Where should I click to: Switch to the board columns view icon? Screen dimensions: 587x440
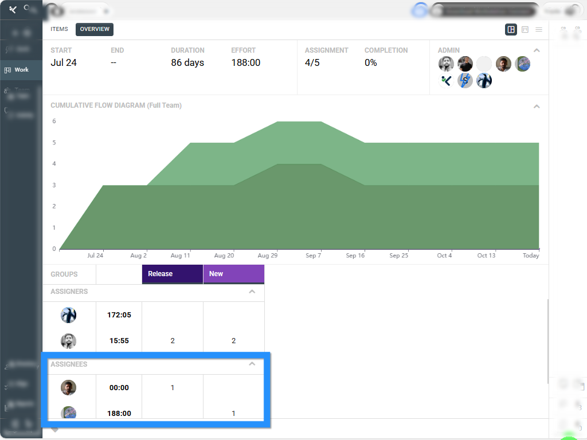pos(525,29)
